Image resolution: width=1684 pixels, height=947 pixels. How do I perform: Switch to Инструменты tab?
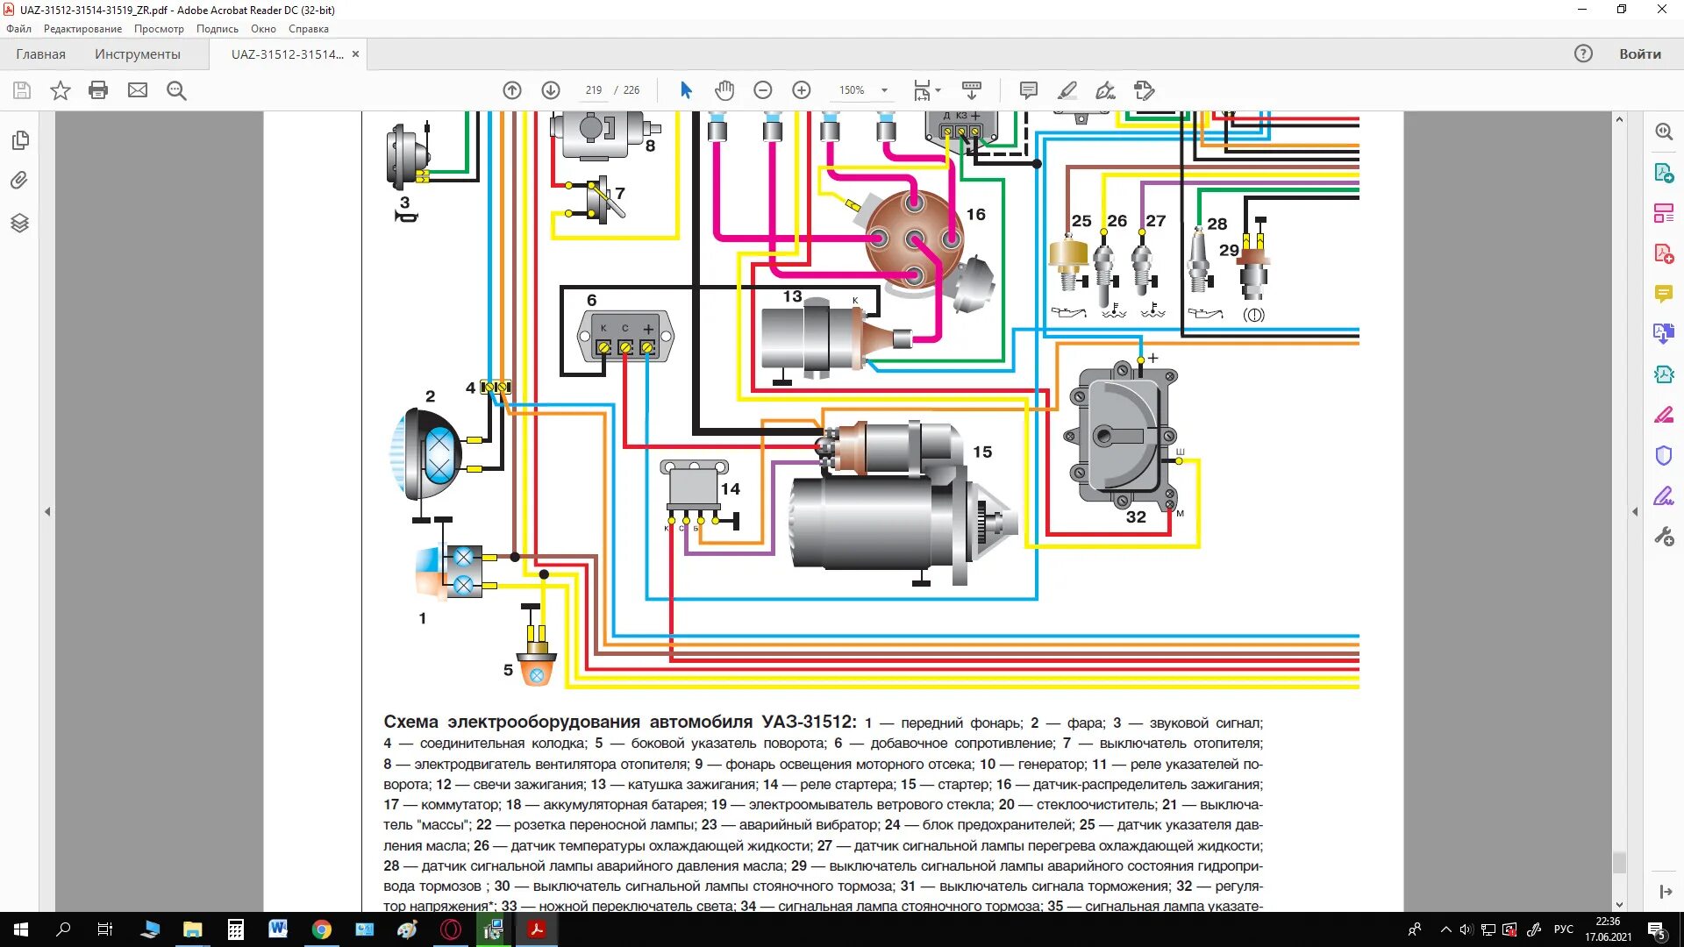(x=138, y=53)
